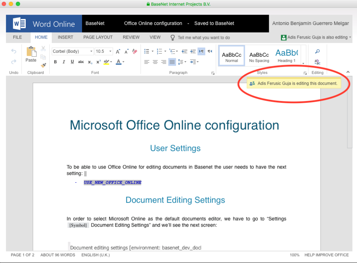
Task: Click the Copy icon in Clipboard
Action: [43, 57]
